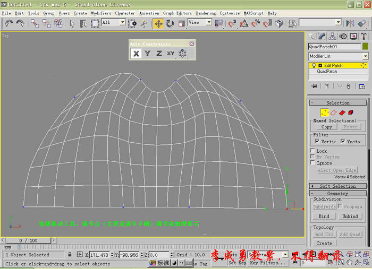Viewport: 372px width, 269px height.
Task: Select the Bind to Space Warp tool
Action: click(58, 23)
